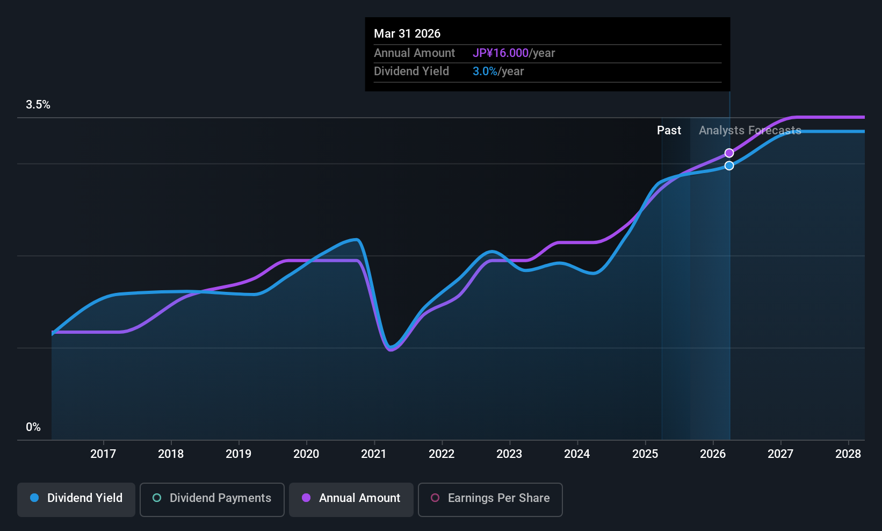Select the purple data point marker

click(729, 153)
